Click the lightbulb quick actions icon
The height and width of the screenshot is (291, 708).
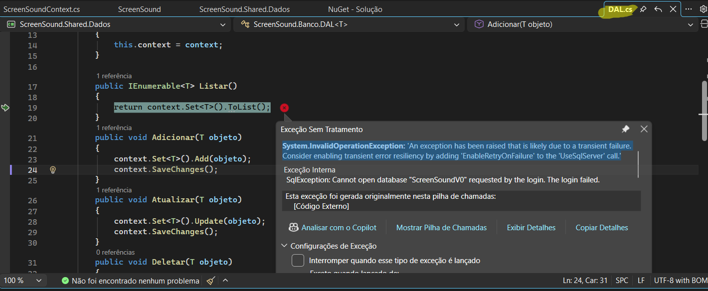pyautogui.click(x=53, y=170)
